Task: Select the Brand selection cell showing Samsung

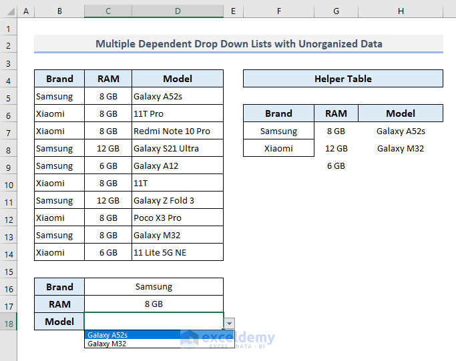Action: click(154, 286)
